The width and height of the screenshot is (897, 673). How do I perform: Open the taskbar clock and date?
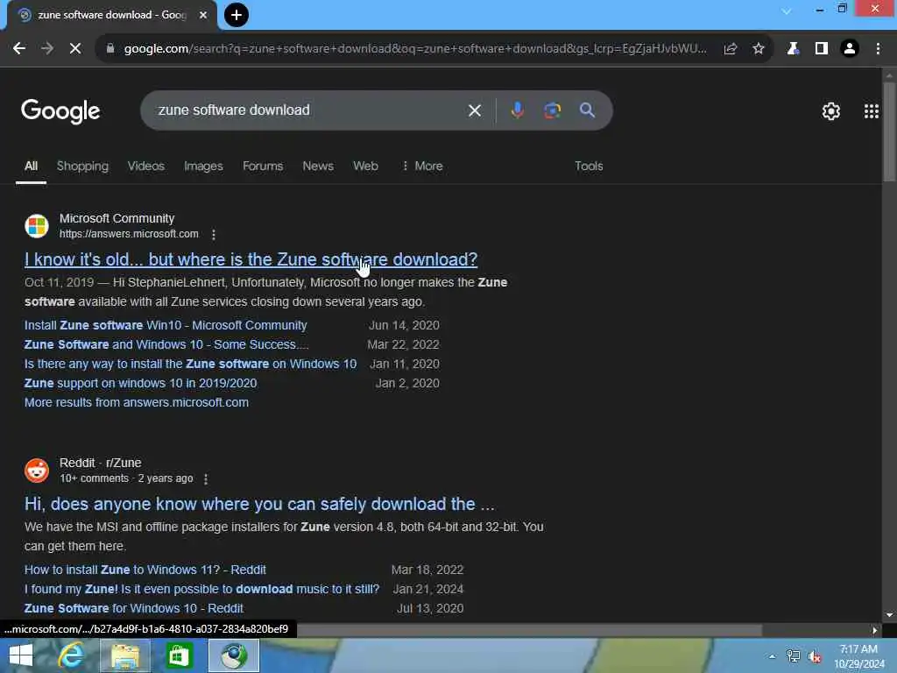[x=858, y=656]
